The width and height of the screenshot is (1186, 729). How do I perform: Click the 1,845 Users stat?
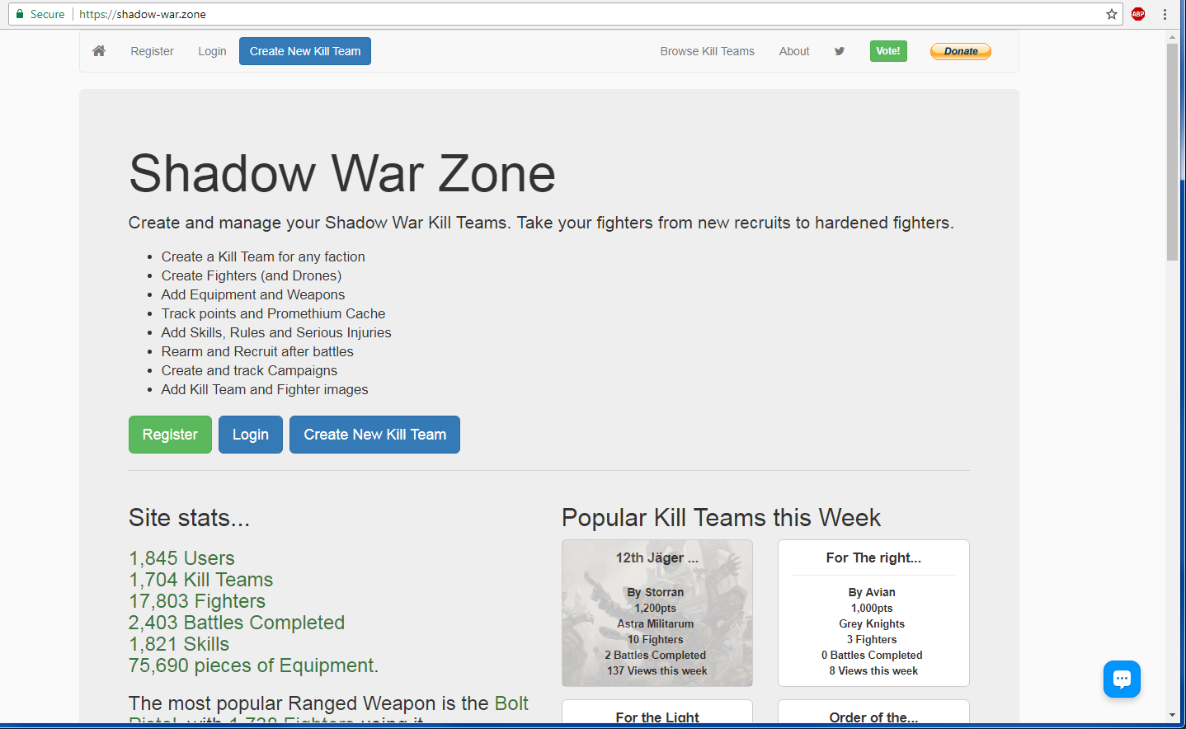coord(181,558)
